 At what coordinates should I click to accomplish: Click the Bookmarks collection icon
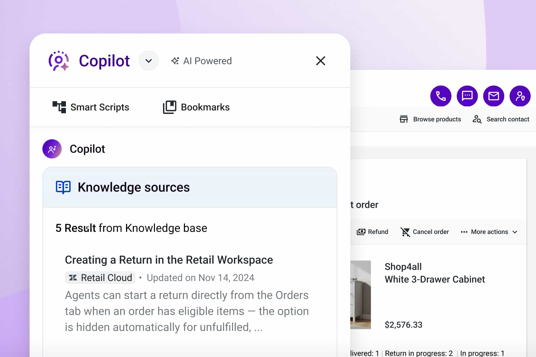click(x=169, y=107)
